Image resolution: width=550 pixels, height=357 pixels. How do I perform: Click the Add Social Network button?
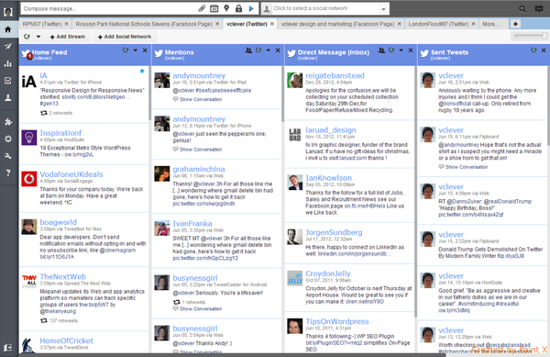[125, 37]
